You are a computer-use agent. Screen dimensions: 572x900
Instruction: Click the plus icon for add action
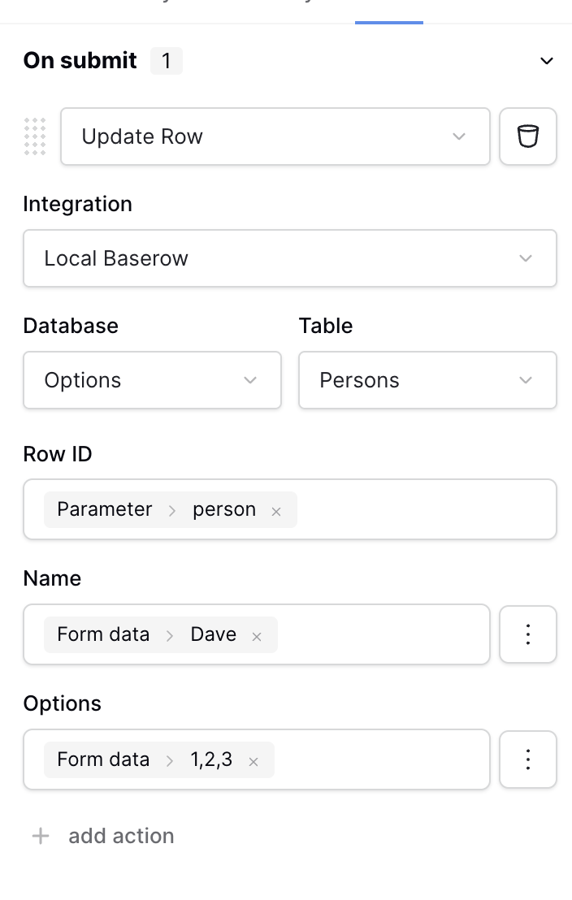coord(40,836)
